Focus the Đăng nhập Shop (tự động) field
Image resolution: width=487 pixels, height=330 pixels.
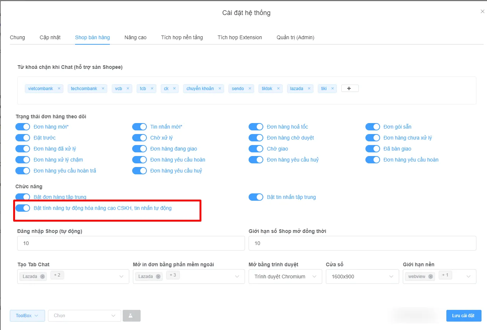(131, 243)
